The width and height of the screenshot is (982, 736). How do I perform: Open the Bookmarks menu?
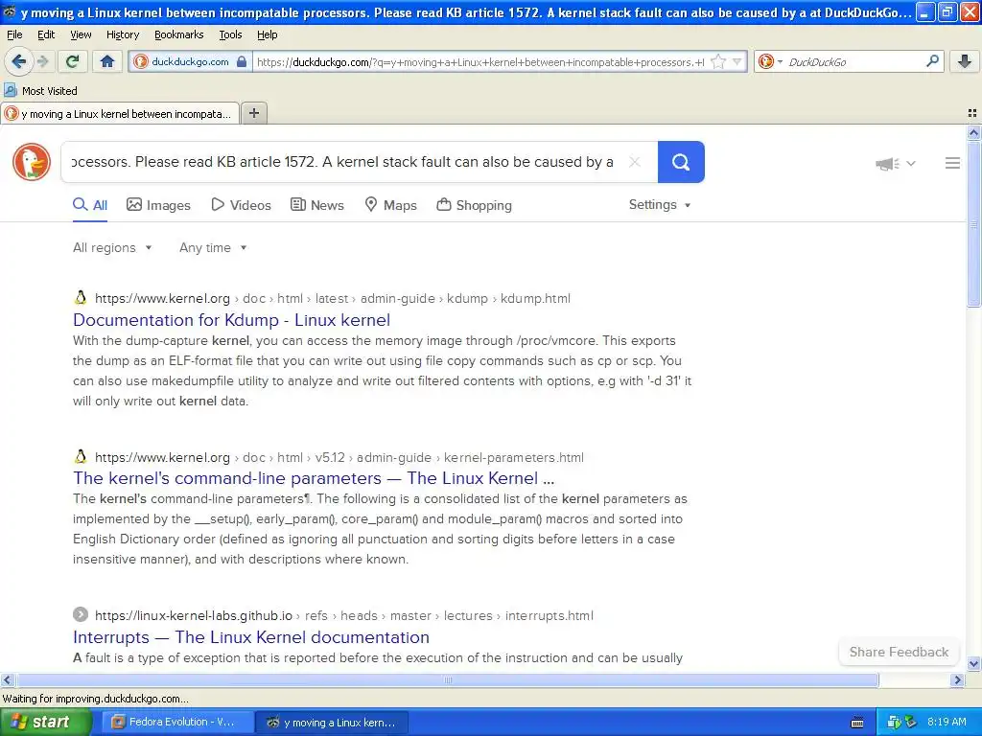click(x=179, y=34)
